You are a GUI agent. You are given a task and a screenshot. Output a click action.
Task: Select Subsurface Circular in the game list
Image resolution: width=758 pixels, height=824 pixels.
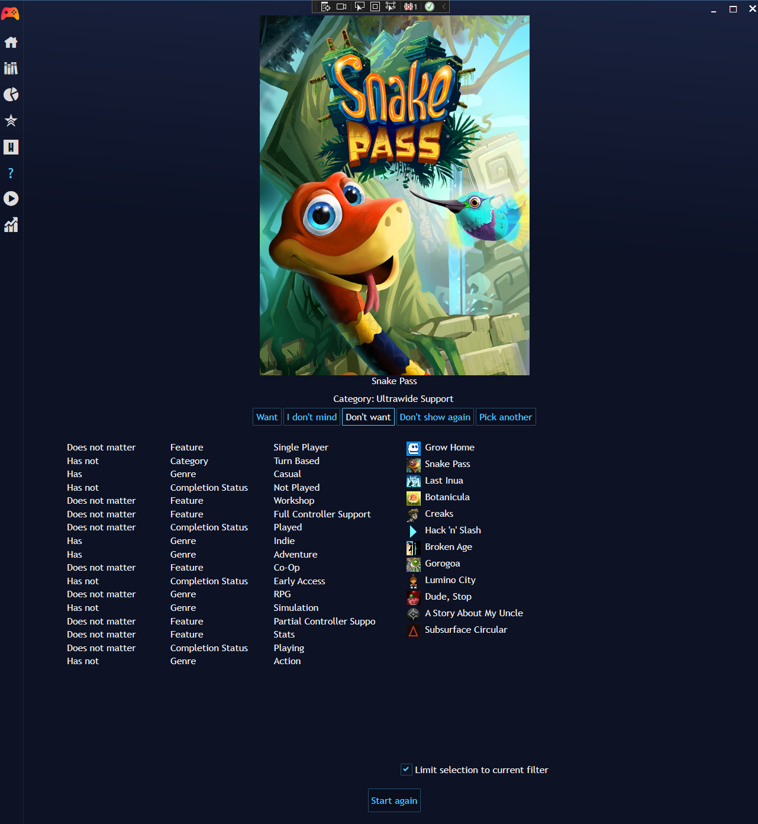[466, 630]
